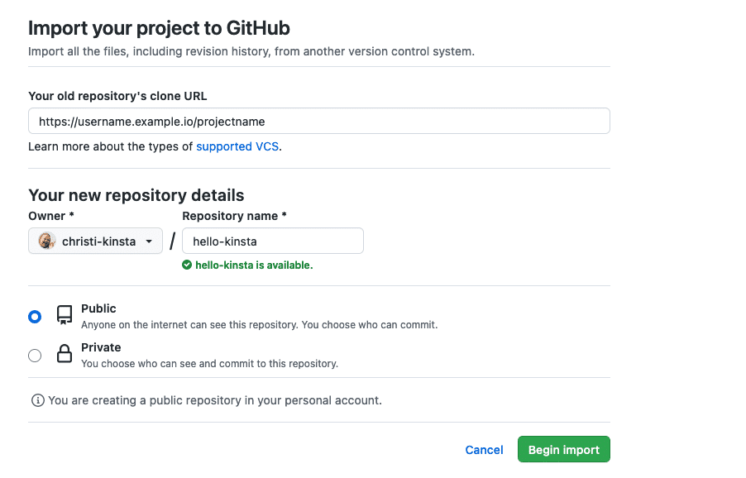Focus the old repository clone URL field

click(x=318, y=120)
